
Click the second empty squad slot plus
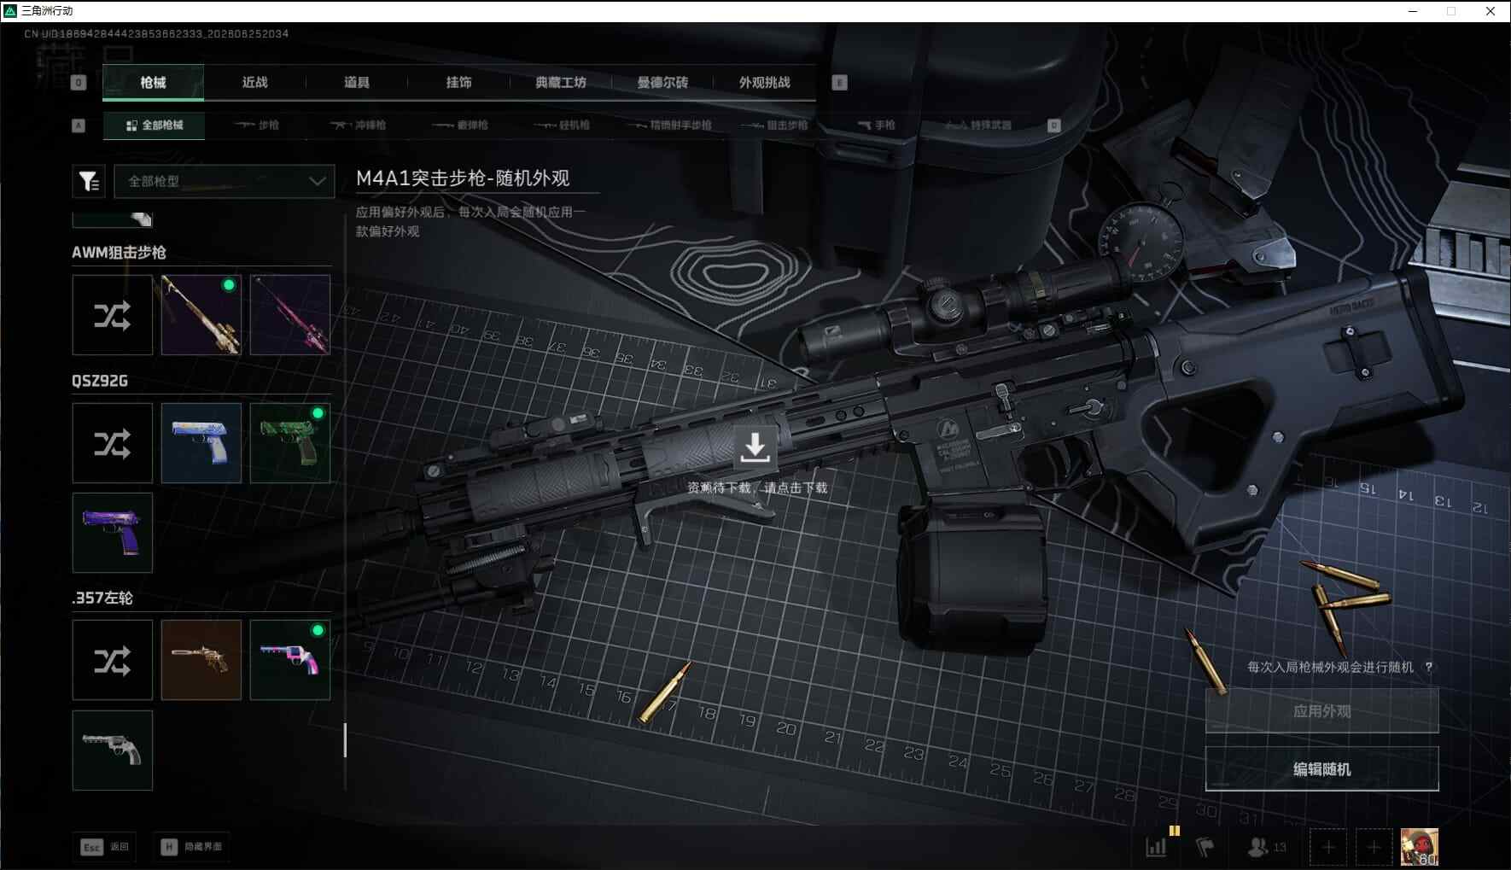(1374, 847)
